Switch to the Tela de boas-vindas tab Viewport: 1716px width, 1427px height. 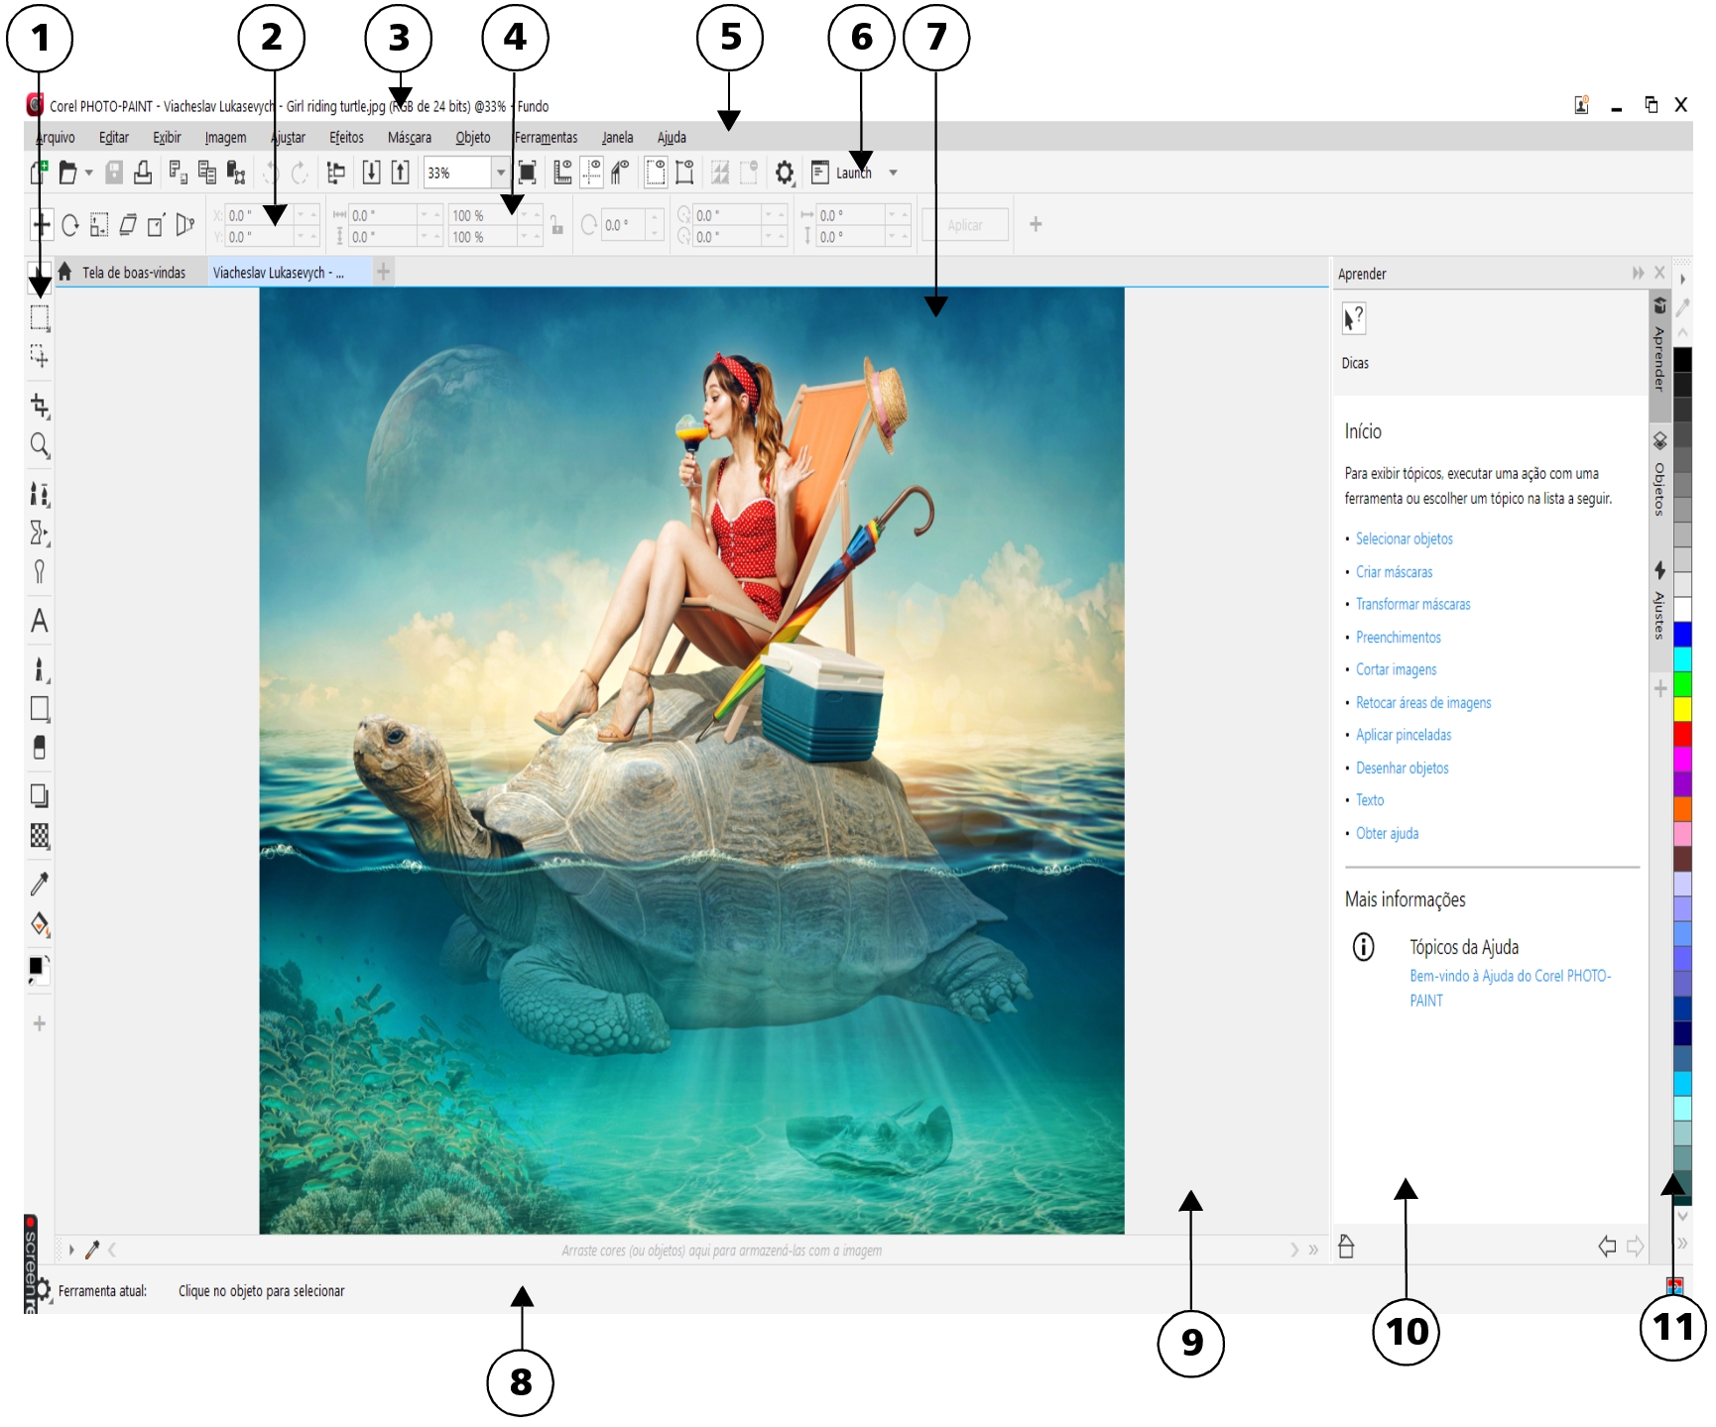133,273
